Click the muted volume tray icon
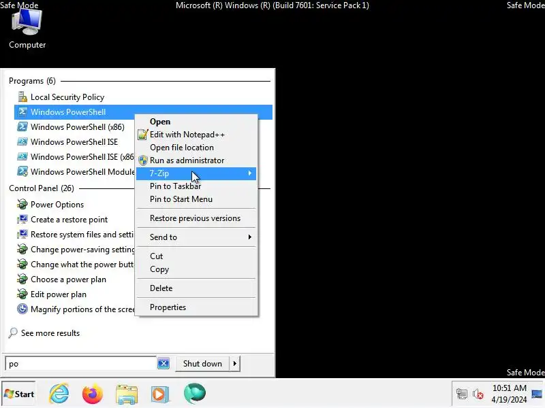The image size is (545, 408). click(x=478, y=394)
